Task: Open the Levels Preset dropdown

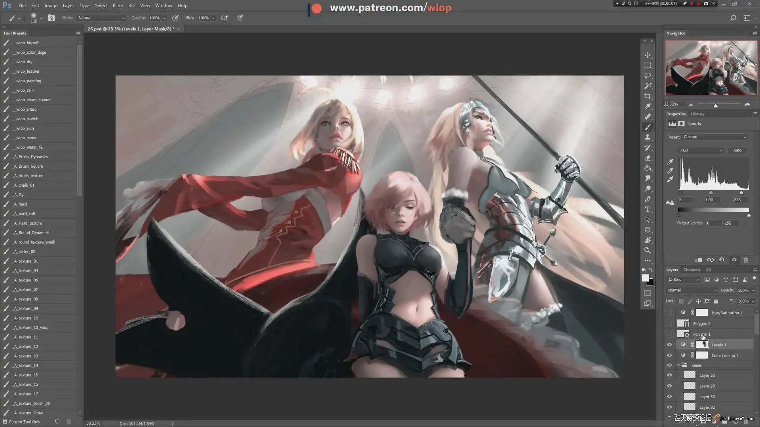Action: [x=714, y=137]
